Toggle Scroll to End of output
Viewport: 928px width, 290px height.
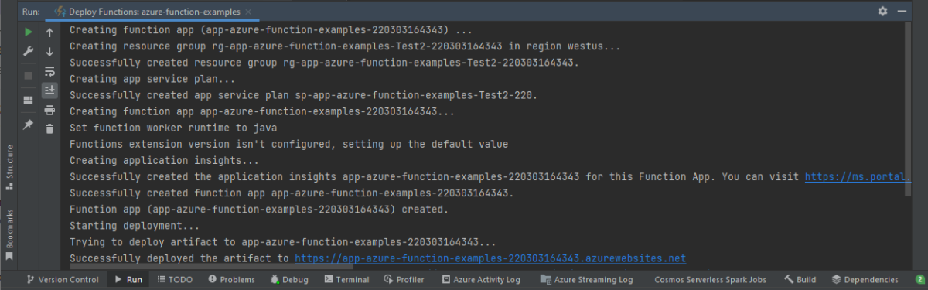(x=49, y=90)
